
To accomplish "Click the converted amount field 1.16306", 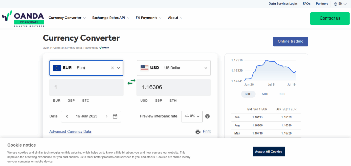I will tap(174, 87).
